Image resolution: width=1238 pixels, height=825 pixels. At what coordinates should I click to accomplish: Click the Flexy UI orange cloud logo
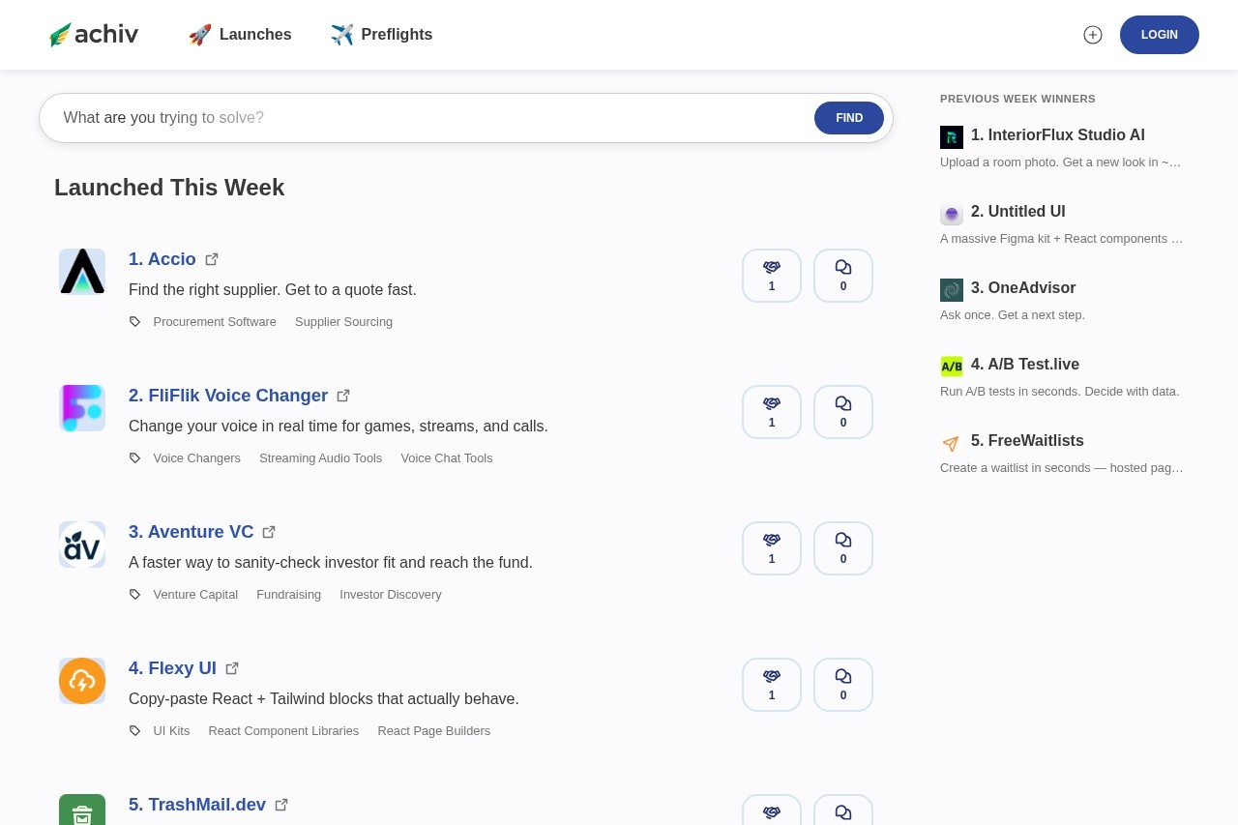tap(82, 681)
